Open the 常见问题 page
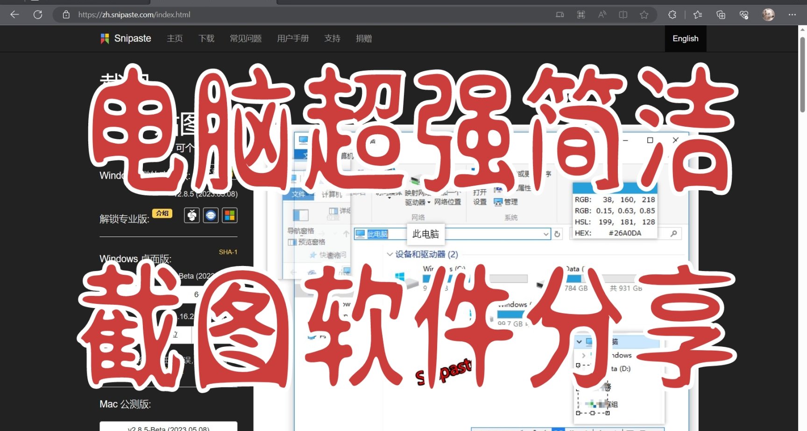Viewport: 807px width, 431px height. (x=246, y=38)
